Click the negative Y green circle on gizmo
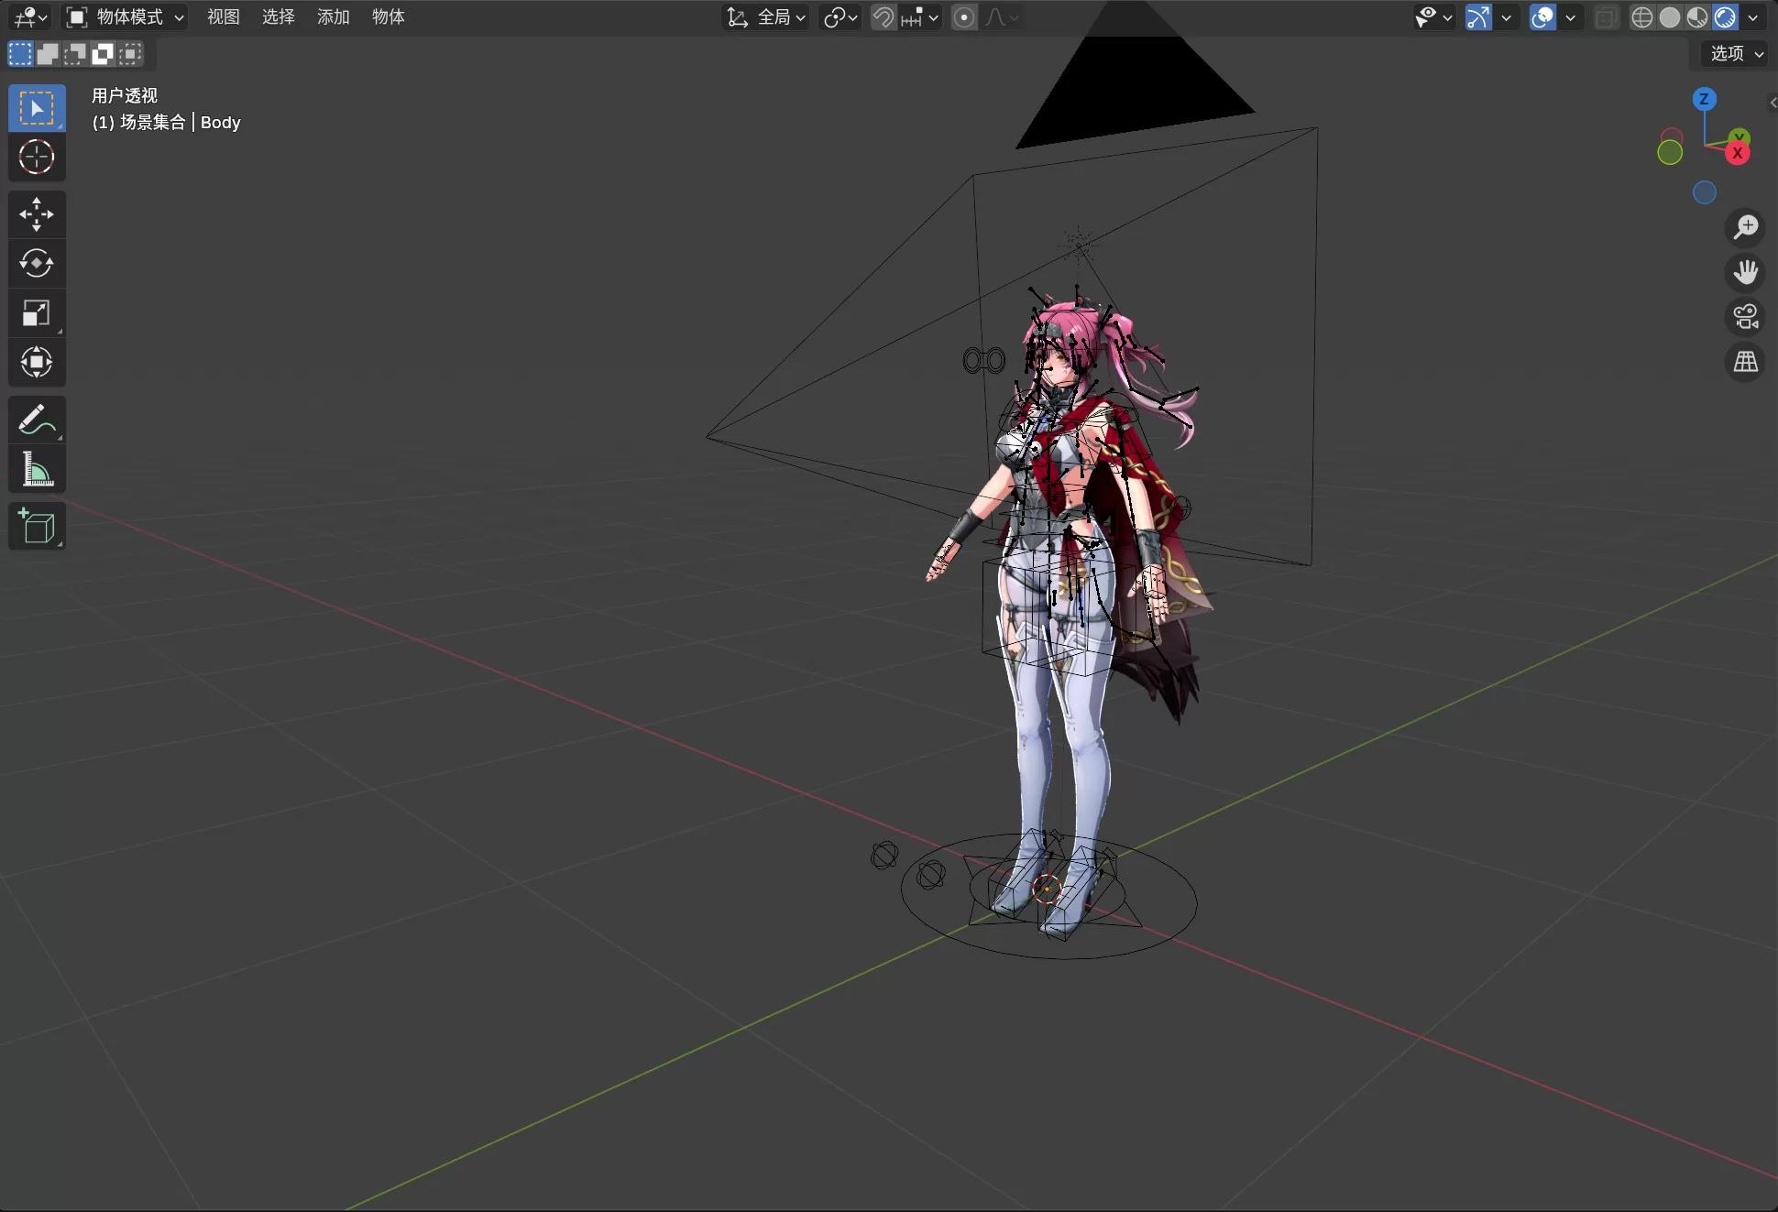The image size is (1778, 1212). 1670,153
